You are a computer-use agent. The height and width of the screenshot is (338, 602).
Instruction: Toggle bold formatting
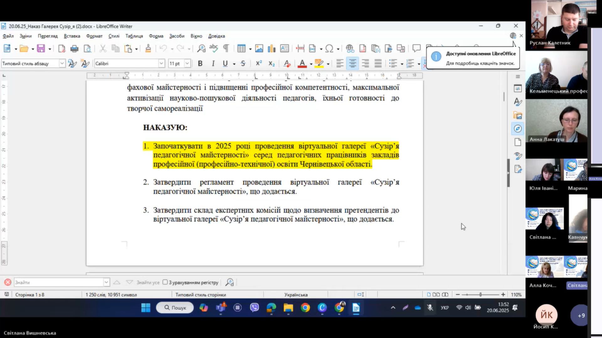200,64
